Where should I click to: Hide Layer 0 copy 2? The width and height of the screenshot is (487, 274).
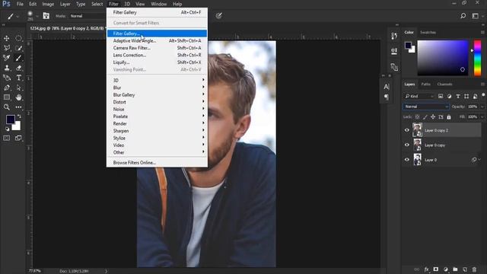point(407,130)
